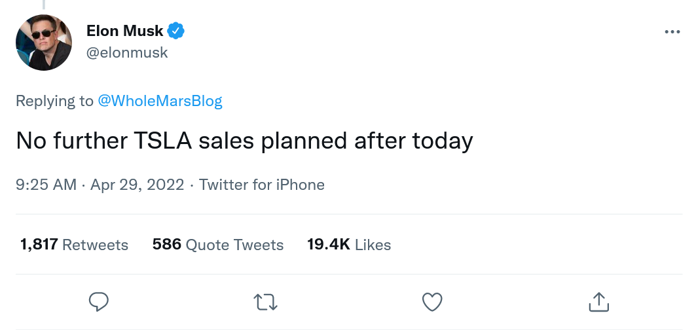View the 1,817 Retweets list
This screenshot has height=330, width=696.
pos(75,245)
